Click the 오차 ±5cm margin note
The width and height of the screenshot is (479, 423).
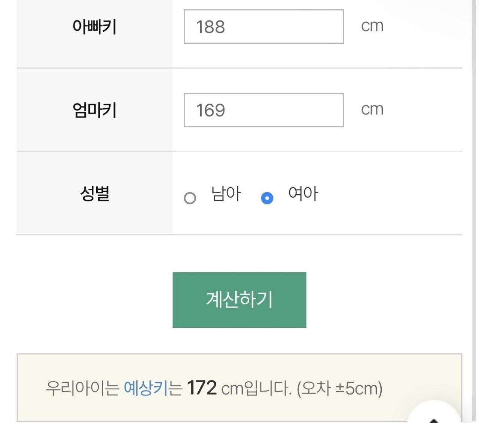coord(339,388)
